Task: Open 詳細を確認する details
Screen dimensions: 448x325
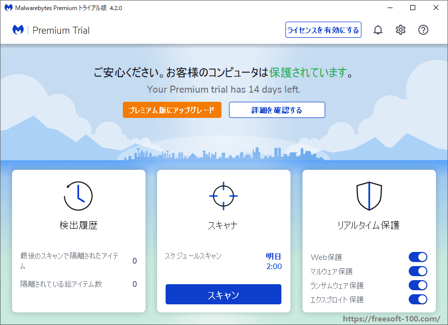Action: (x=277, y=110)
